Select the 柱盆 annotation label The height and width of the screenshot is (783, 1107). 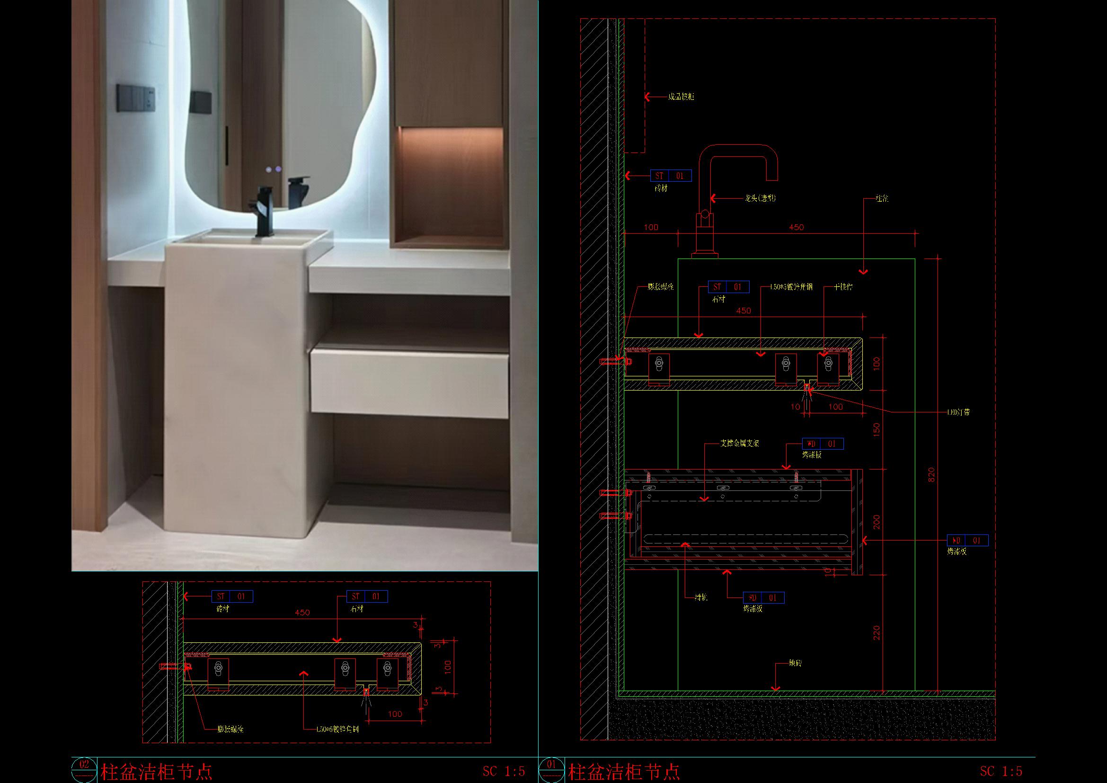pos(882,198)
